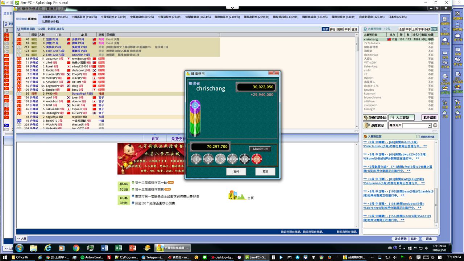The width and height of the screenshot is (464, 261).
Task: Open the 第十三屆個棋杯第一輪 news link
Action: point(152,182)
